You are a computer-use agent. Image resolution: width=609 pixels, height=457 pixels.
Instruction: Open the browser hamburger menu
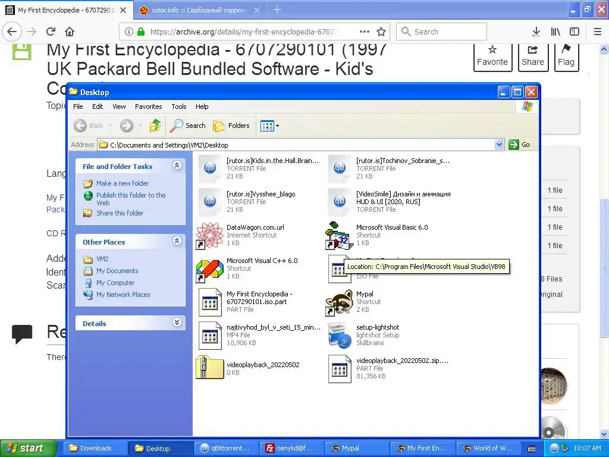coord(598,32)
